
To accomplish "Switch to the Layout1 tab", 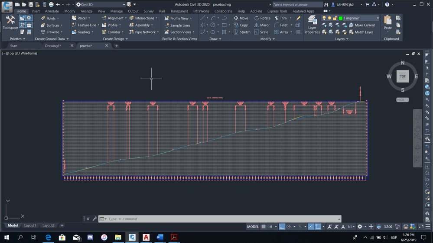I will (x=30, y=225).
